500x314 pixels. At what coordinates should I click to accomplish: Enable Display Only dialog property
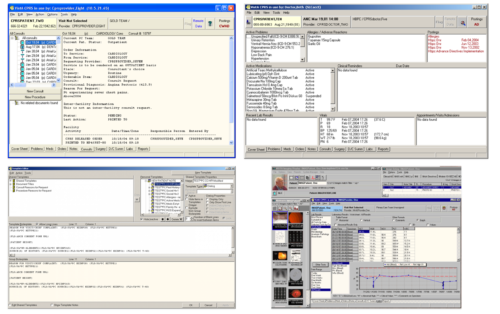[x=208, y=199]
